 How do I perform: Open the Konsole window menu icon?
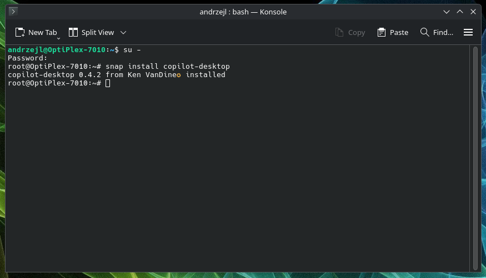[x=13, y=12]
